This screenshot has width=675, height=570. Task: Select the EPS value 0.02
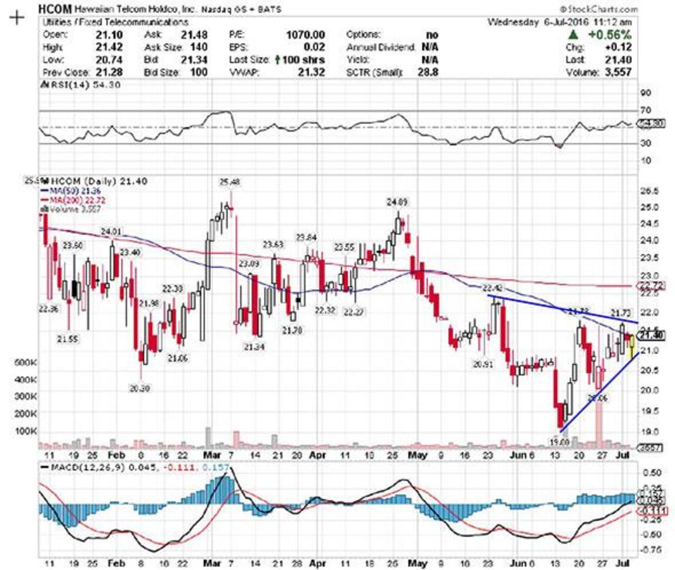pyautogui.click(x=314, y=47)
